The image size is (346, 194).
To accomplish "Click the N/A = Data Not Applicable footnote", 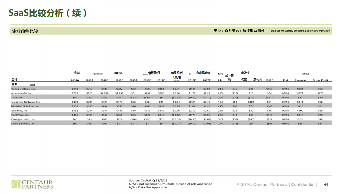I will [x=148, y=187].
